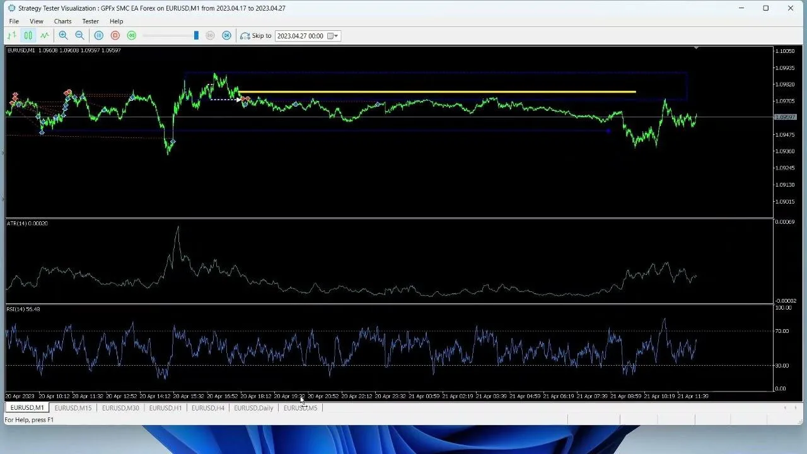Click the Strategy Tester app icon in title bar
This screenshot has height=454, width=807.
tap(11, 8)
